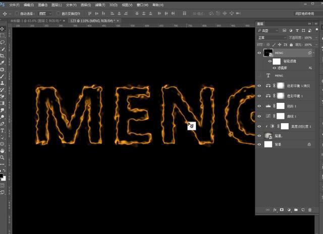This screenshot has width=323, height=234.
Task: Enable the 自动选择 checkbox
Action: point(17,14)
